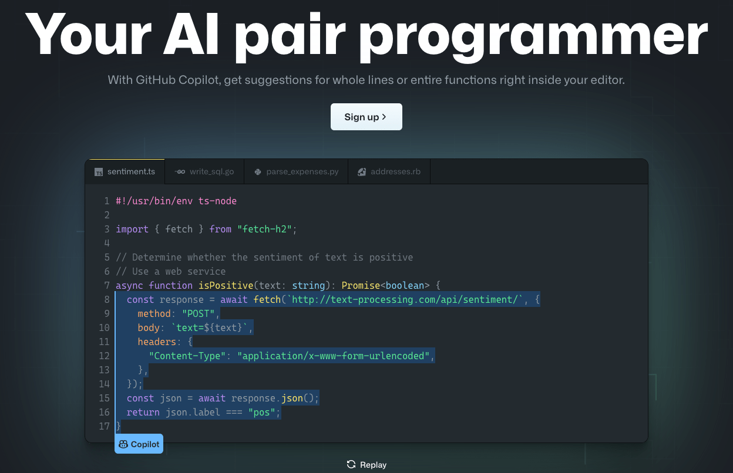Click line number 7 in the gutter
733x473 pixels.
(107, 285)
